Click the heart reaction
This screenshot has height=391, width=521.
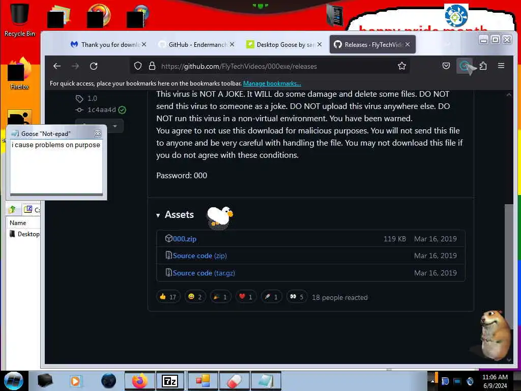(x=246, y=297)
